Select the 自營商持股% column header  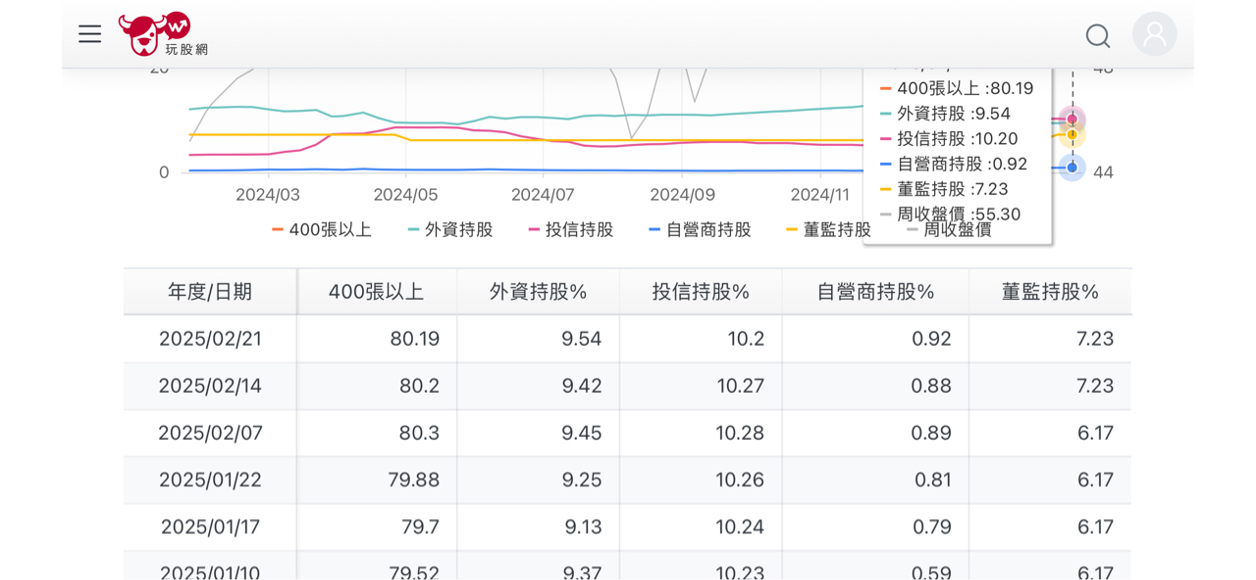875,292
